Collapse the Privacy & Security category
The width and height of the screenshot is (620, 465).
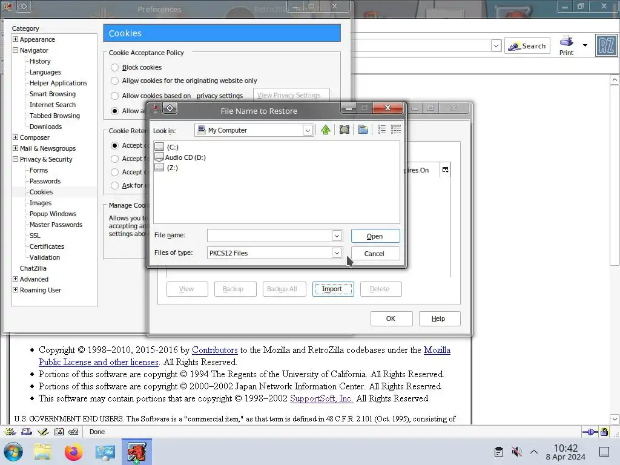tap(15, 159)
